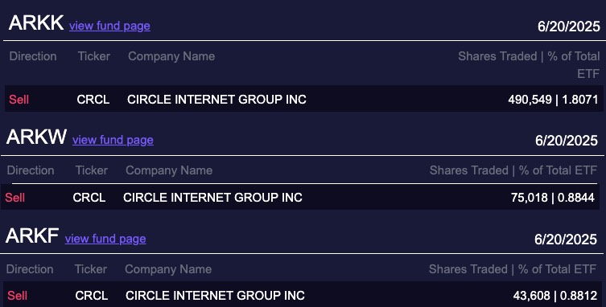Click Circle Internet Group Inc in ARKK row

click(x=216, y=99)
